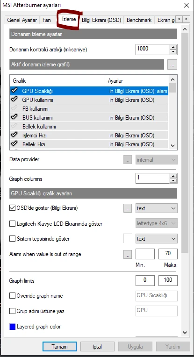Select the Bellek Hızı row text

coord(34,144)
